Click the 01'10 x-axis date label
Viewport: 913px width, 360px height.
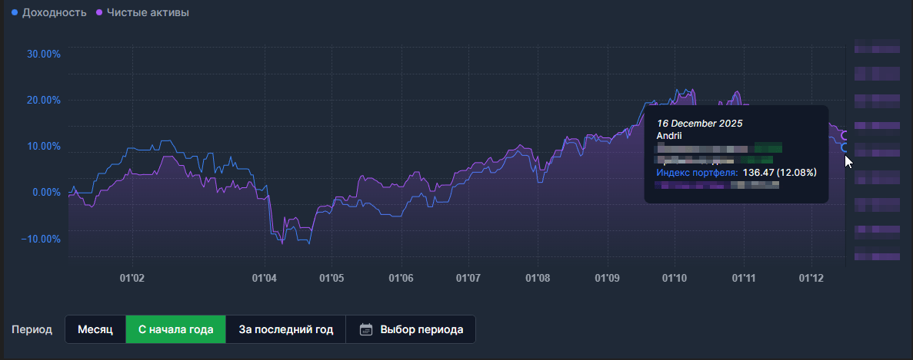[674, 278]
